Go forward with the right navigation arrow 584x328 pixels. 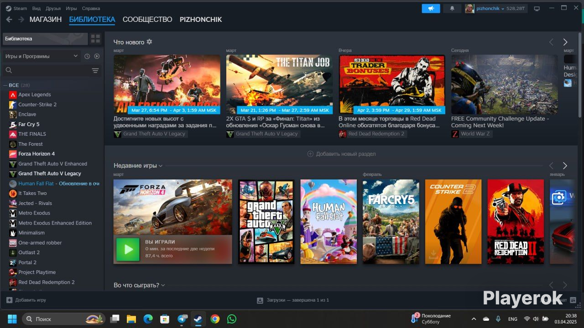pyautogui.click(x=21, y=20)
